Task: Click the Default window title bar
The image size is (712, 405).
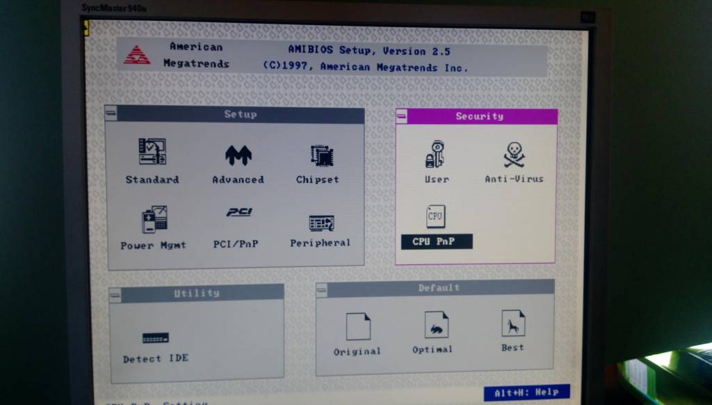Action: (440, 287)
